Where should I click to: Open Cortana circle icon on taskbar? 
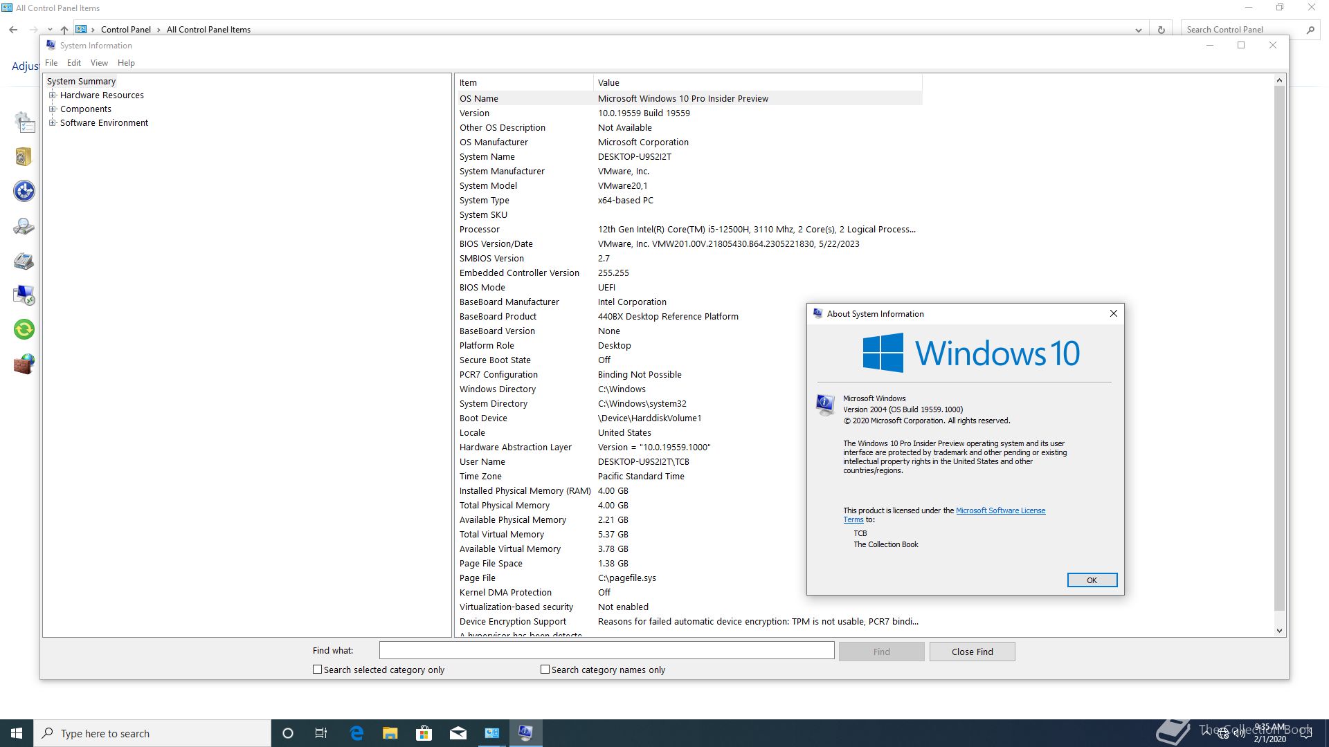(x=288, y=733)
